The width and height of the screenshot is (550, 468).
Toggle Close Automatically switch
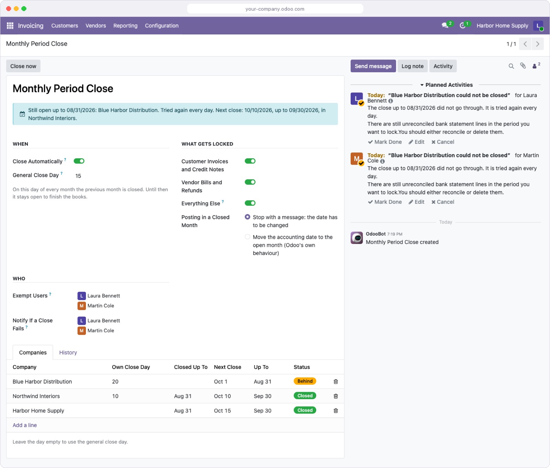(79, 161)
